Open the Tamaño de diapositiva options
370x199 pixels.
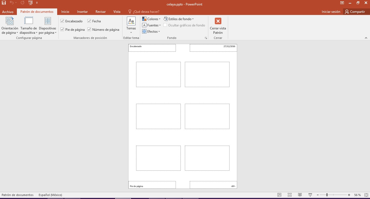point(29,26)
